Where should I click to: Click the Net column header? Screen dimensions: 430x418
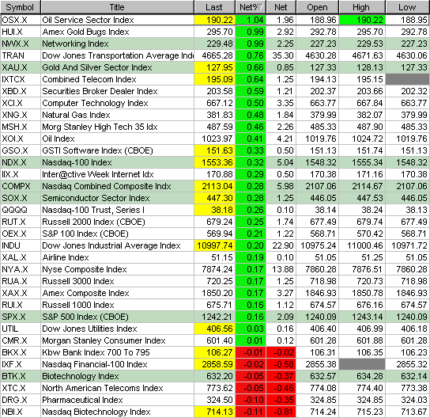[281, 7]
